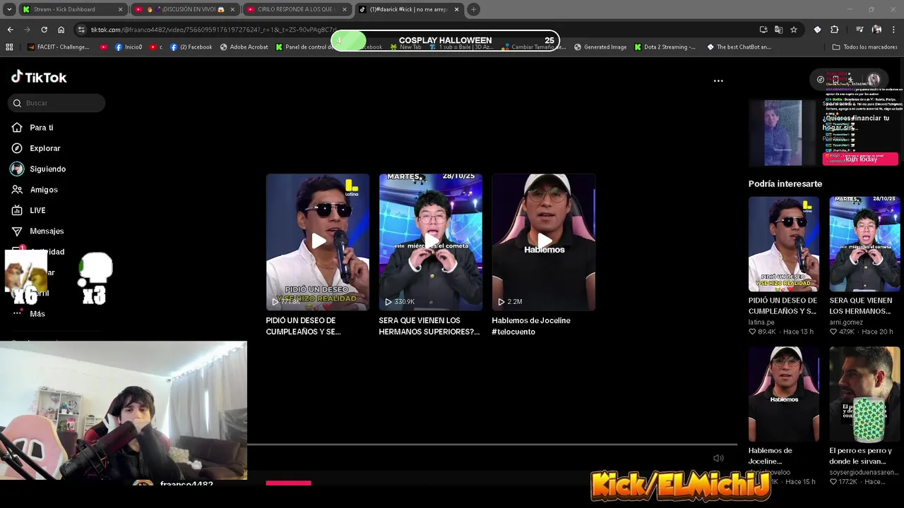Screen dimensions: 904x508
Task: Click the translate page icon
Action: [778, 30]
